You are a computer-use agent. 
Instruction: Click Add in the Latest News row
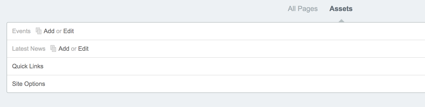tap(64, 48)
